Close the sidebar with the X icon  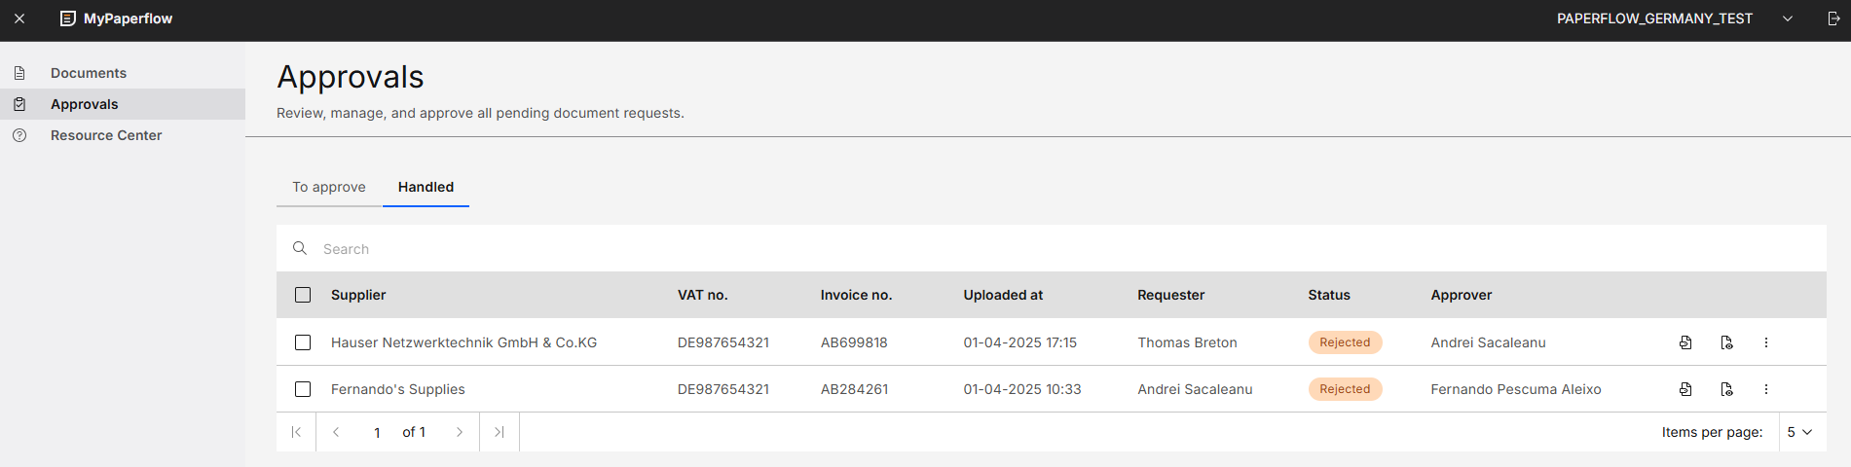point(19,18)
